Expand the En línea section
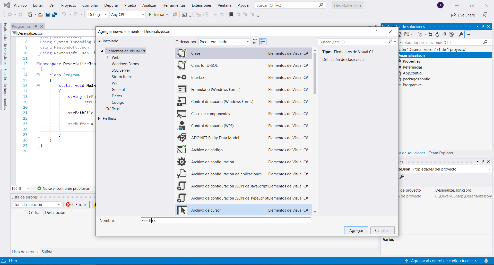This screenshot has height=265, width=494. [x=99, y=119]
